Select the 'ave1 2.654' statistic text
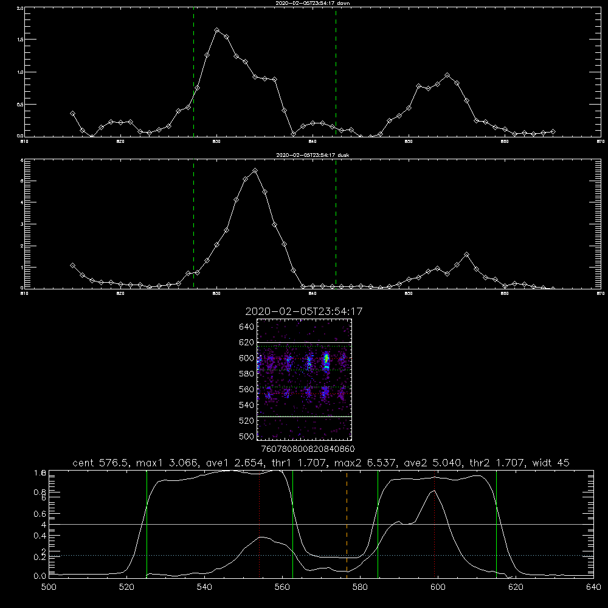 [235, 463]
